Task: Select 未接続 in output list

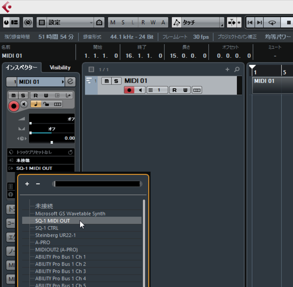Action: [x=82, y=206]
